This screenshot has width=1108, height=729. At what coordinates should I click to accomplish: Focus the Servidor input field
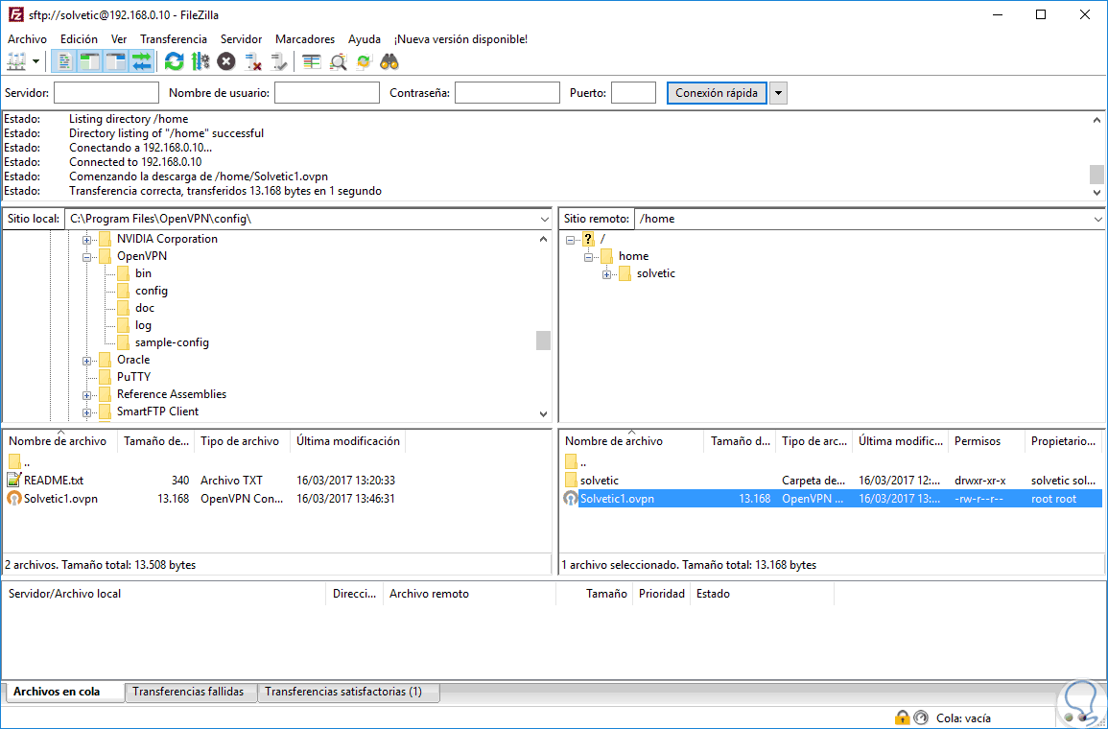[x=106, y=92]
